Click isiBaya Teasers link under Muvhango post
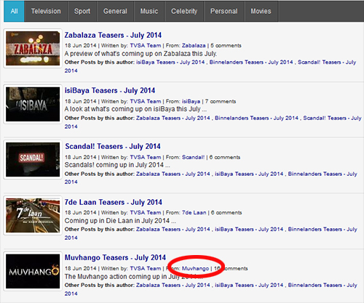364x303 pixels. click(x=249, y=285)
